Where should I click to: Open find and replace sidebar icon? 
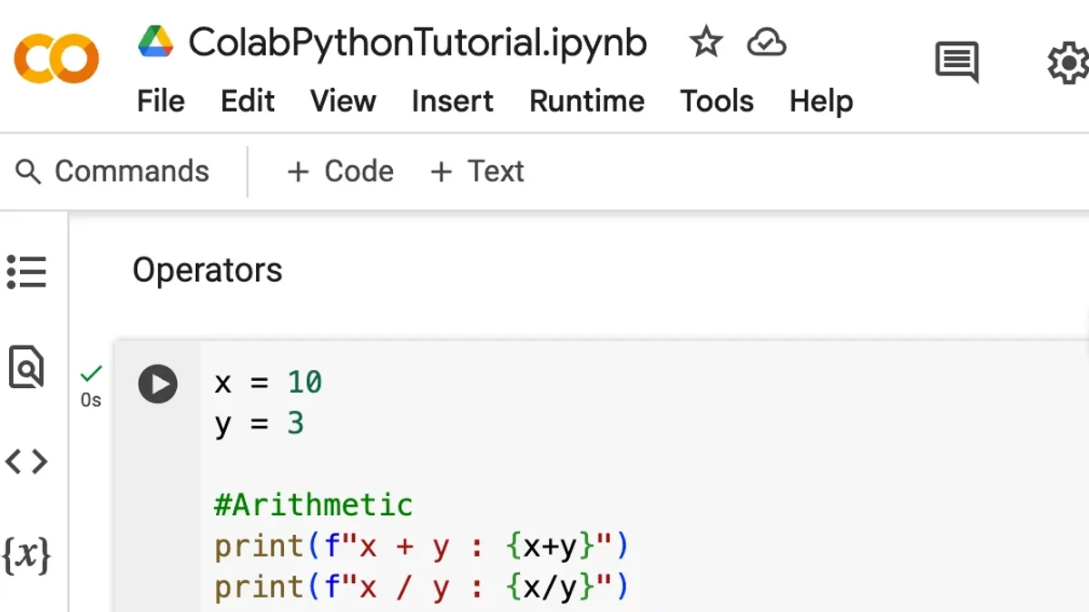pyautogui.click(x=26, y=366)
